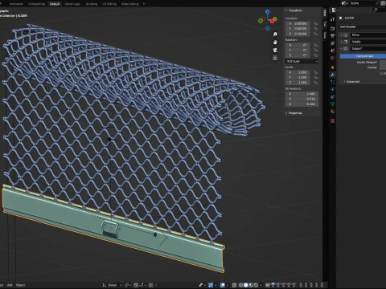Switch perspective/orthographic with the grid icon
Viewport: 386px width, 289px height.
275,58
